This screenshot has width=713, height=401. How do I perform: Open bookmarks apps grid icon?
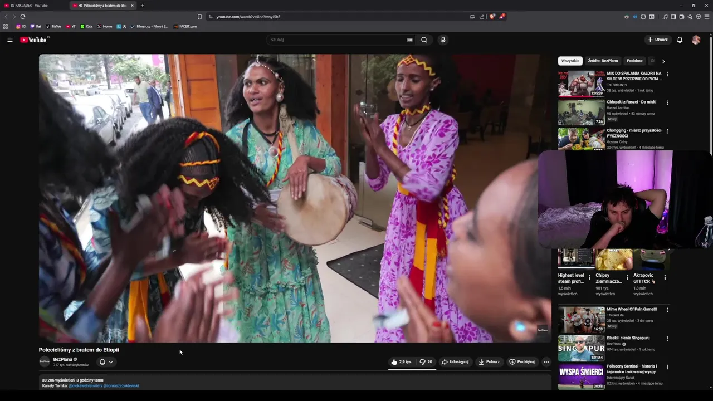click(6, 26)
